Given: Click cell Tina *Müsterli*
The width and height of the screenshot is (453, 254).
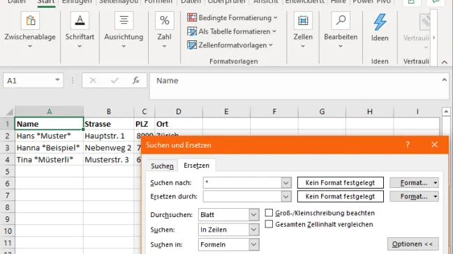Looking at the screenshot, I should pyautogui.click(x=49, y=159).
